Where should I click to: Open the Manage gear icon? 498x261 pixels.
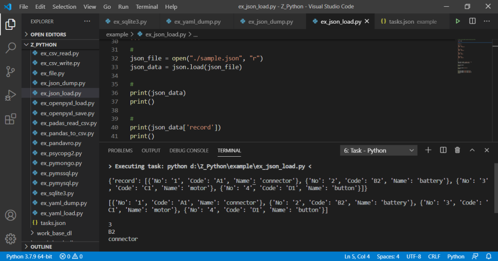pyautogui.click(x=10, y=239)
